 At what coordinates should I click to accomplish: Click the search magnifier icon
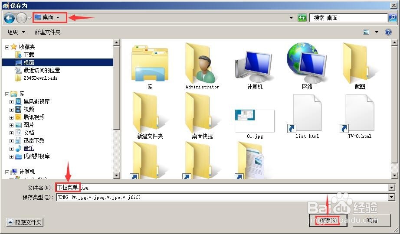coord(392,18)
